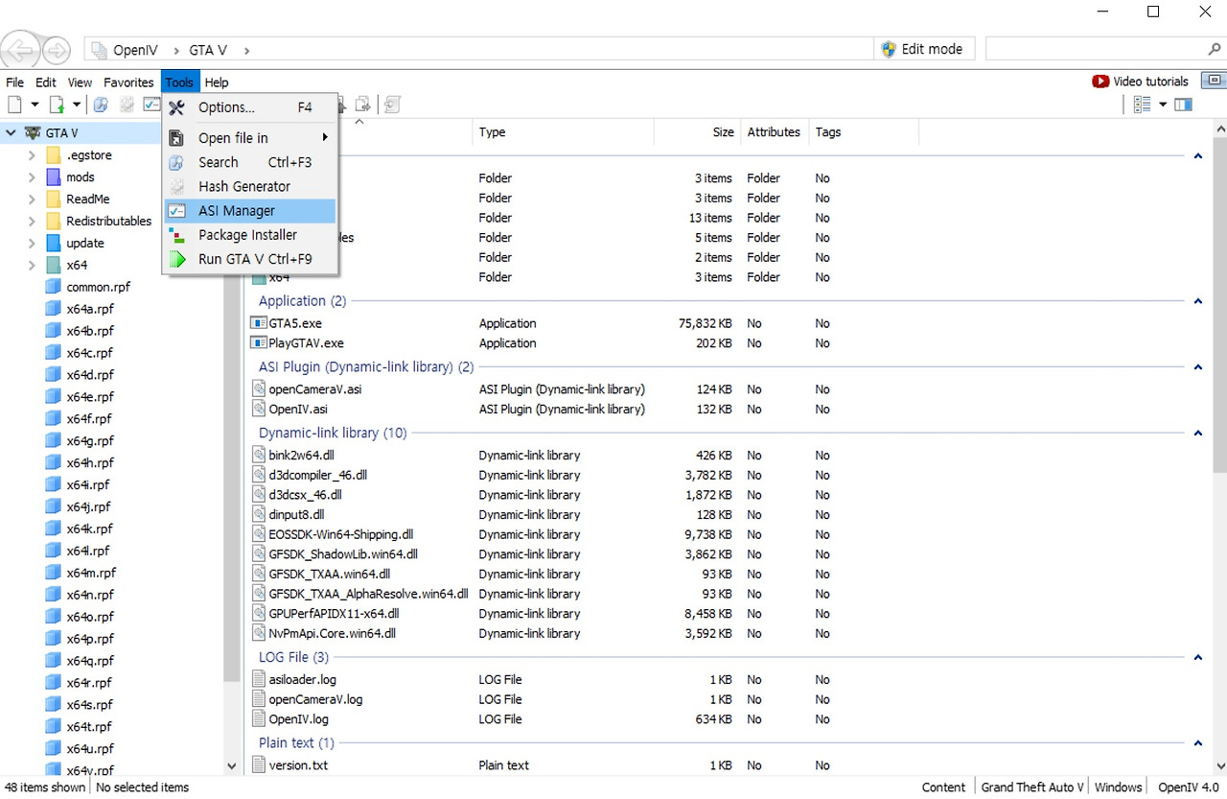The image size is (1227, 799).
Task: Select Run GTA V from the Tools menu
Action: [250, 259]
